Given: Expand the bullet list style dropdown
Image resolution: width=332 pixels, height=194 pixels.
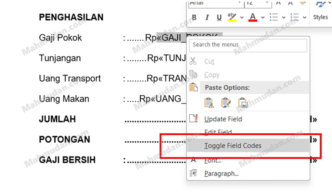Looking at the screenshot, I should 283,18.
